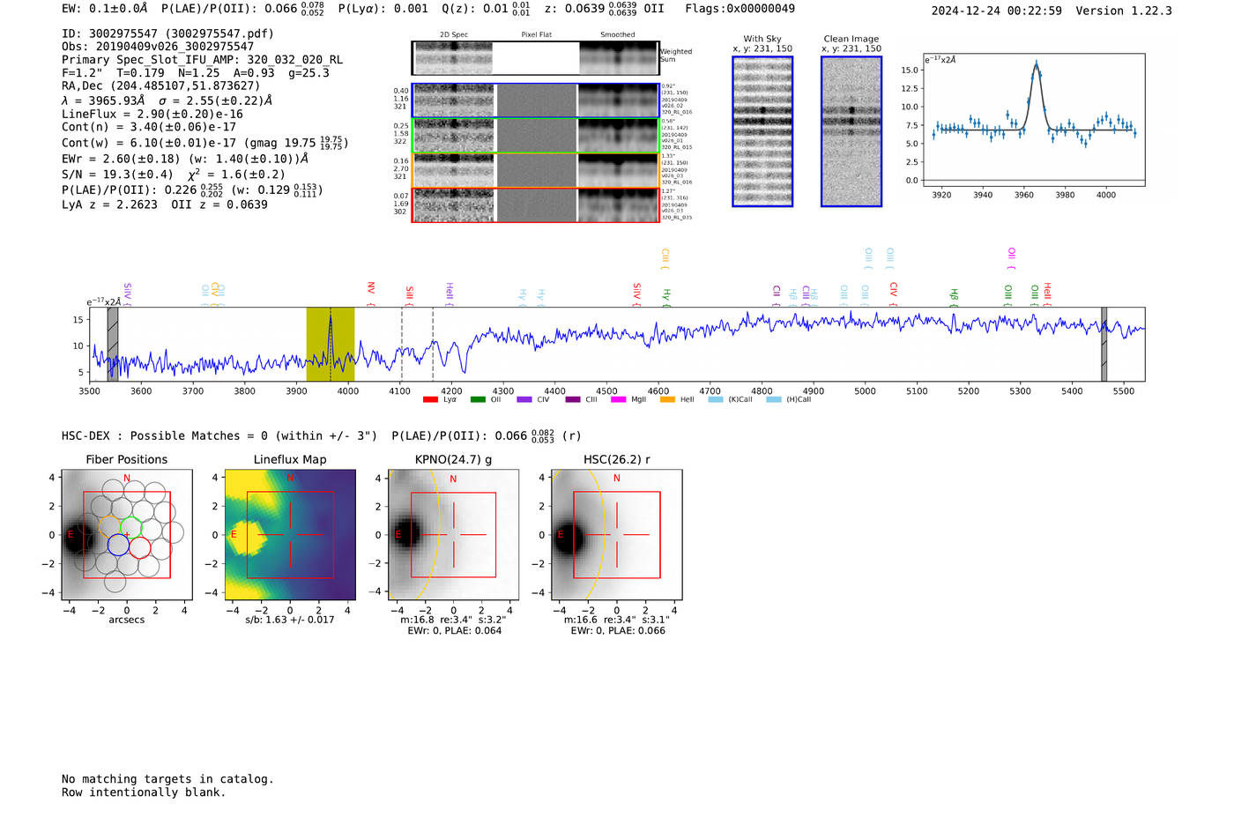Click the Smoothed column header
This screenshot has height=840, width=1234.
618,35
